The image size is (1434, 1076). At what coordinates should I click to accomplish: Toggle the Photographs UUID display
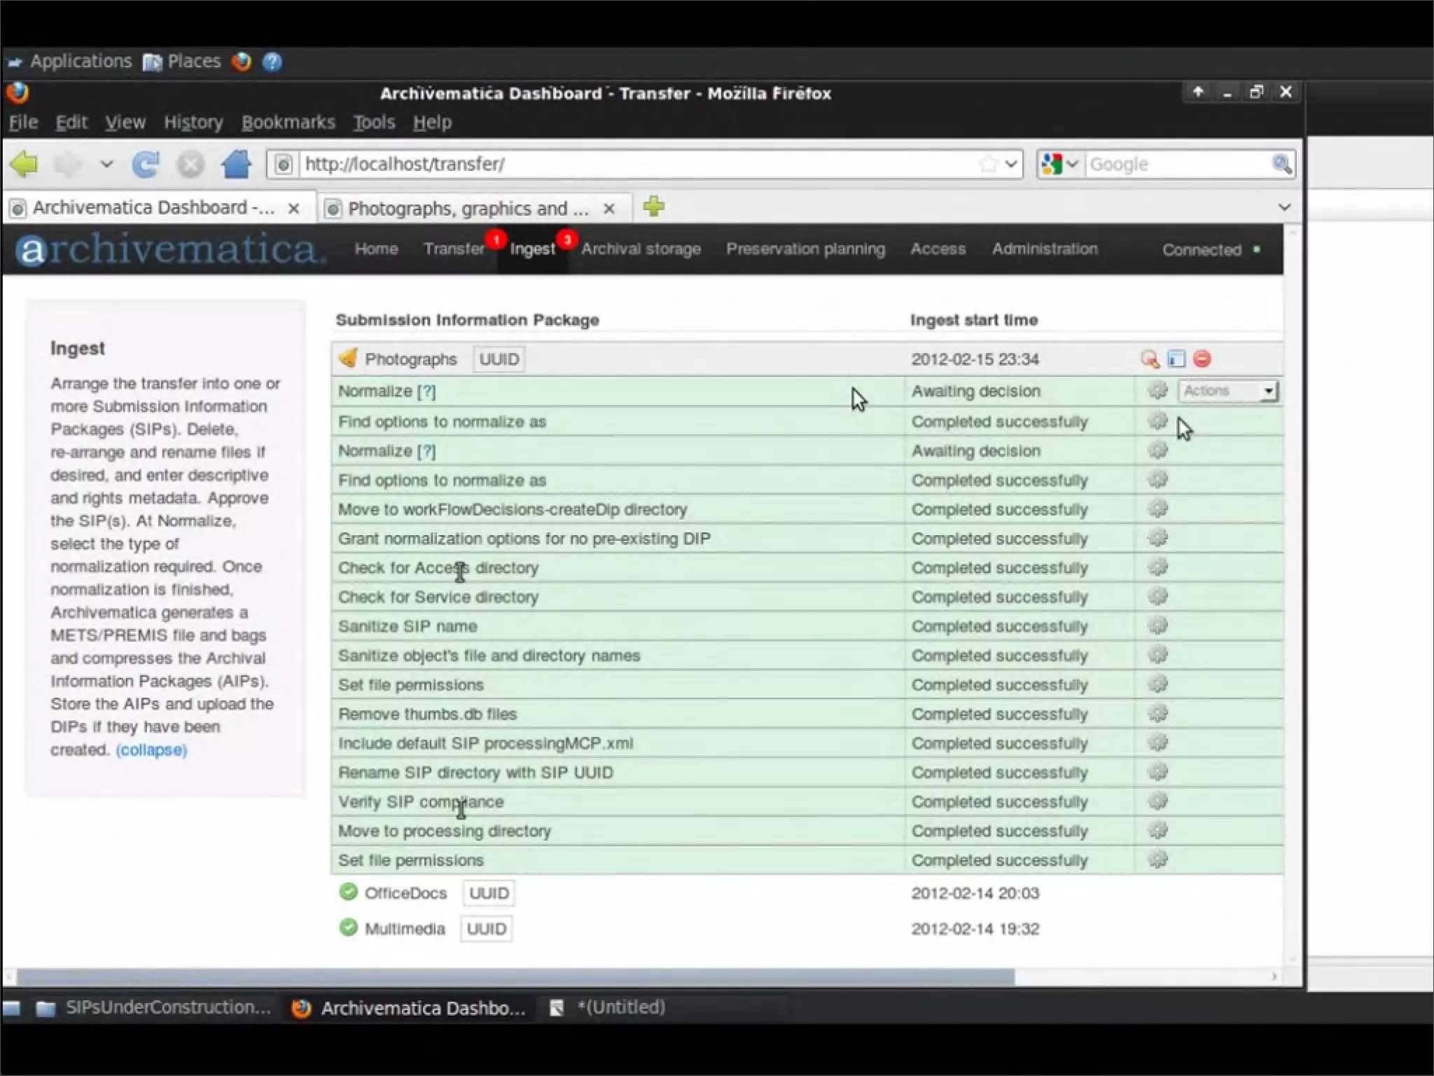499,359
